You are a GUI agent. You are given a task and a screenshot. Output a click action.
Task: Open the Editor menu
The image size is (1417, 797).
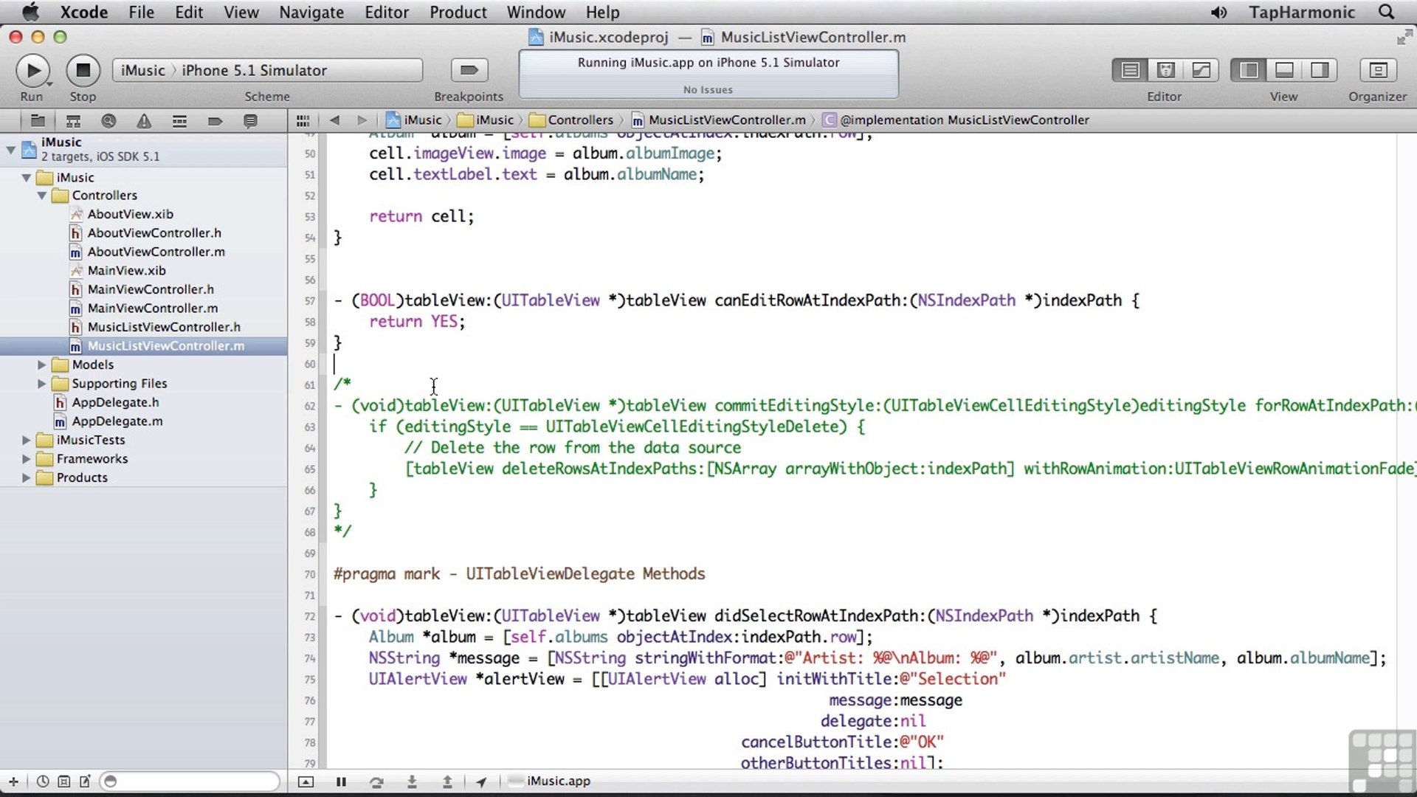point(387,13)
